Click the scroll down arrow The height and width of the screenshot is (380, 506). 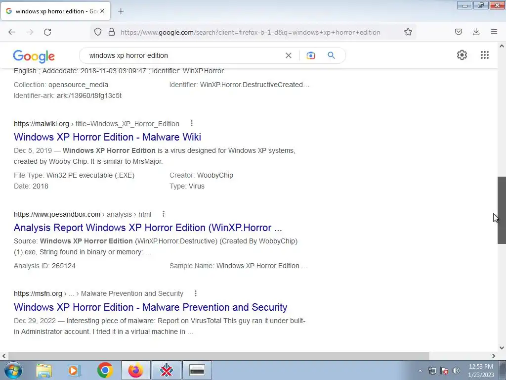pos(502,348)
